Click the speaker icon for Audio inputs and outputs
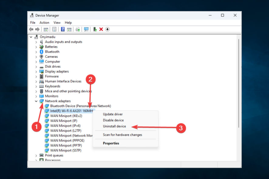The height and width of the screenshot is (179, 269). [x=41, y=42]
